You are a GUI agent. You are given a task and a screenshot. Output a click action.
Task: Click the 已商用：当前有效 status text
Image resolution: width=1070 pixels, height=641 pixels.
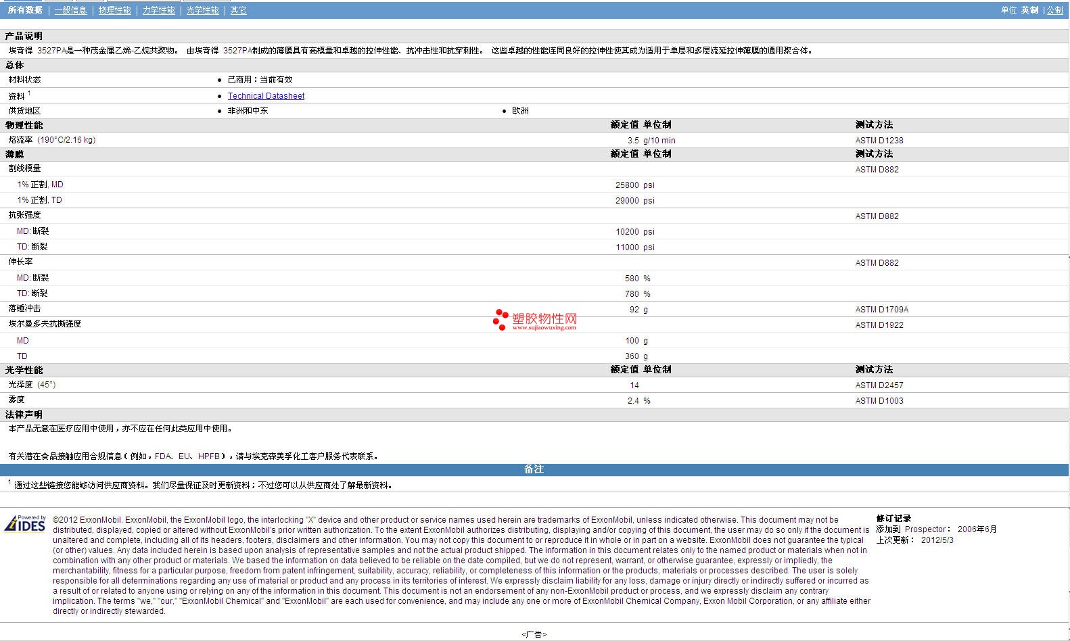point(260,80)
